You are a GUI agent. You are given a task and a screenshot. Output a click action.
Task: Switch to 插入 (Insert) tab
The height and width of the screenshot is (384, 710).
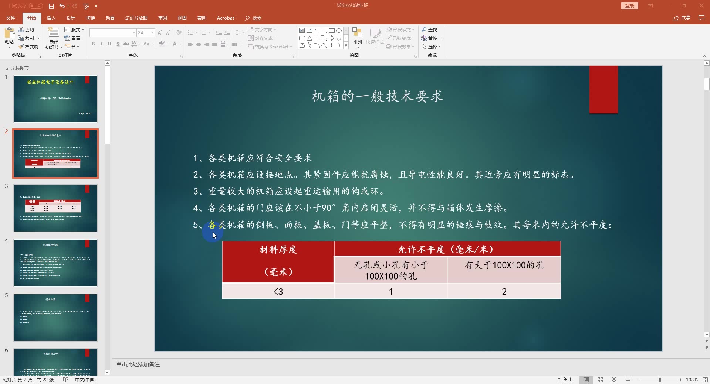[x=51, y=18]
